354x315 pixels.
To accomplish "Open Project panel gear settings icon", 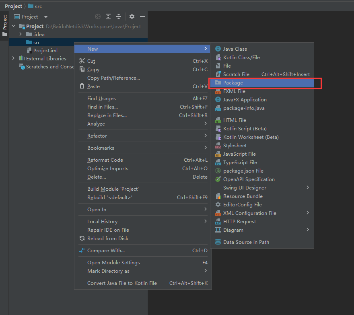I will tap(132, 16).
